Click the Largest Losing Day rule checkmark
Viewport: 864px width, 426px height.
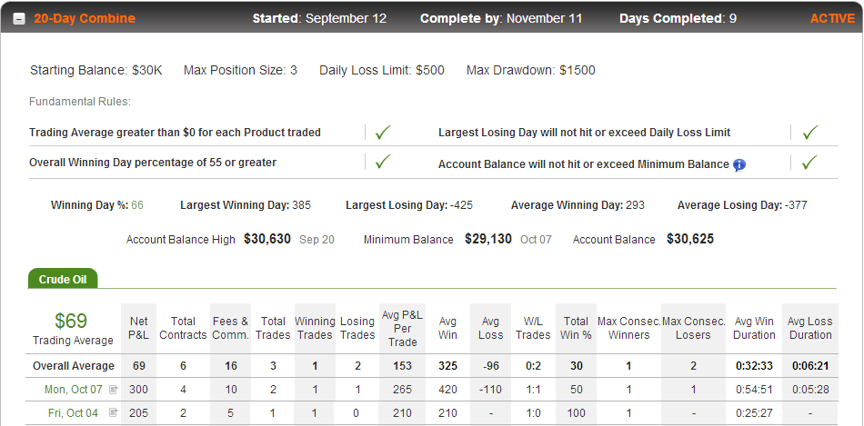810,132
